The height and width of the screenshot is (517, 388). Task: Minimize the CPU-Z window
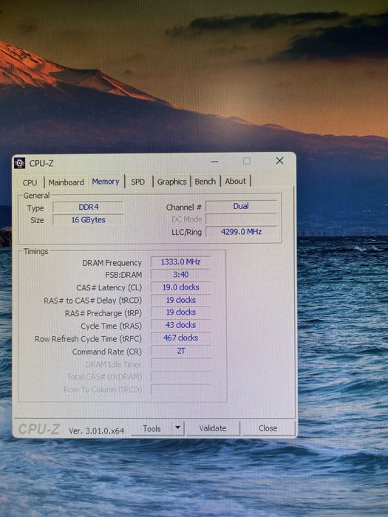click(x=214, y=162)
